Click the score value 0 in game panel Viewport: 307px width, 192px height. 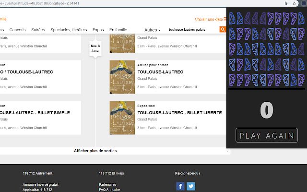(x=267, y=110)
